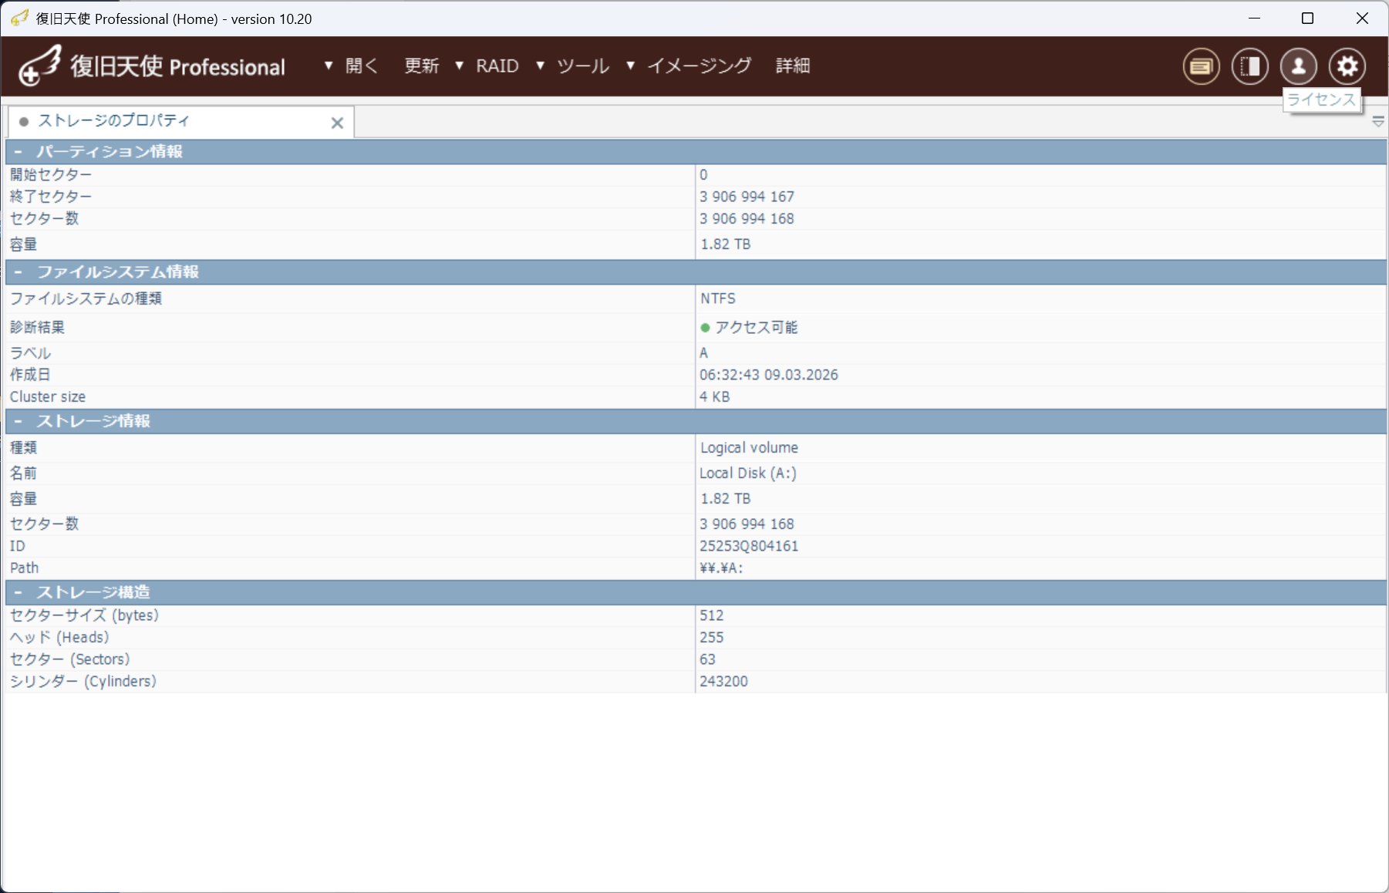The image size is (1389, 893).
Task: Open the ツール menu
Action: [x=583, y=66]
